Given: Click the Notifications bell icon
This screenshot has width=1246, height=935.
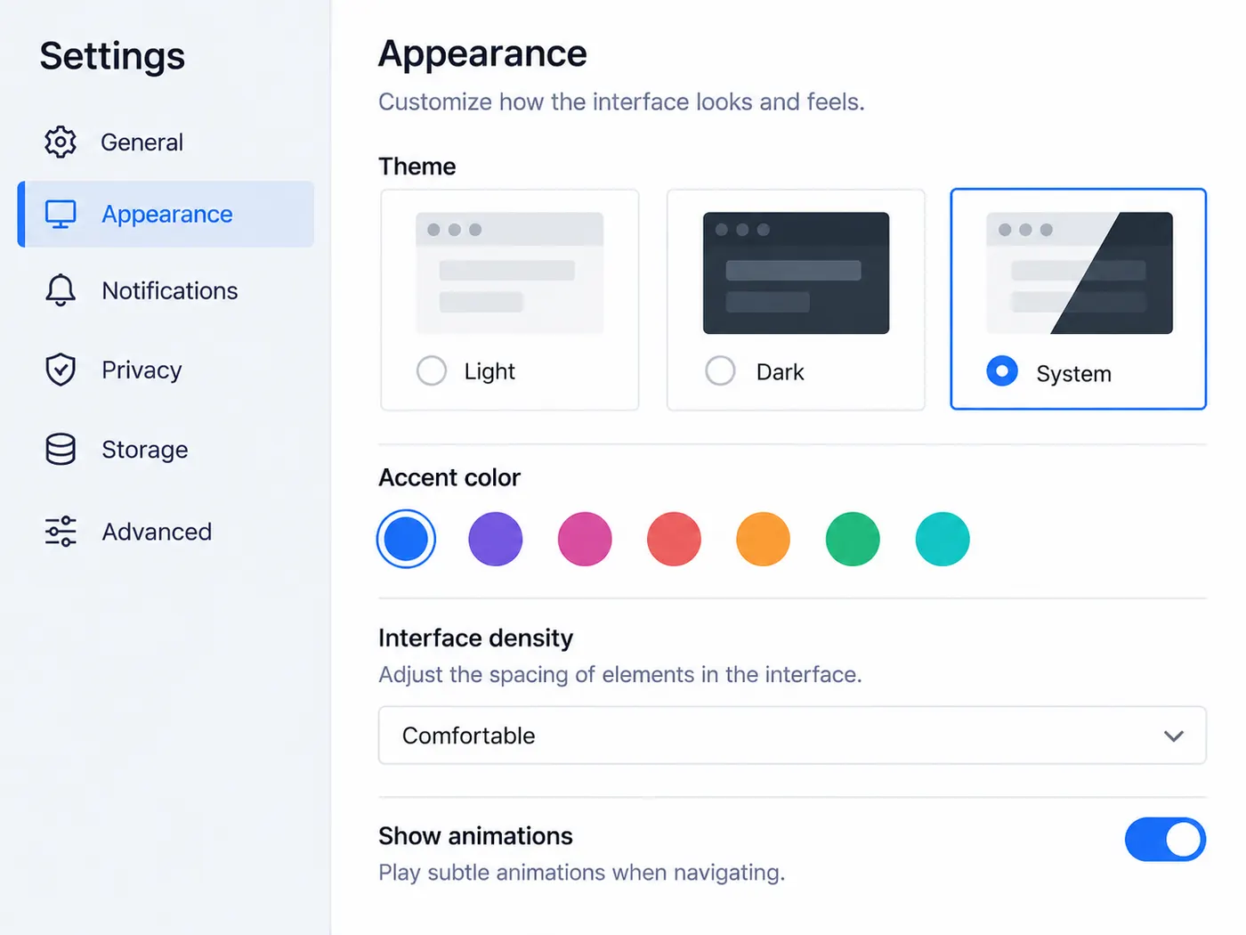Looking at the screenshot, I should tap(61, 290).
